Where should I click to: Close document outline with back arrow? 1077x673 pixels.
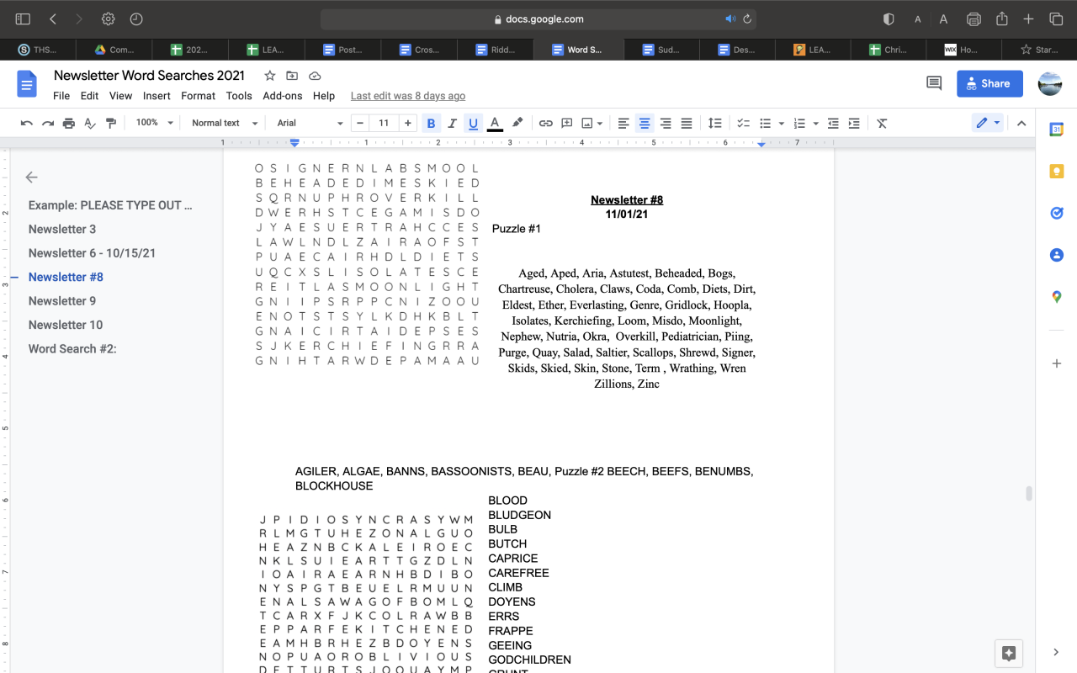pyautogui.click(x=31, y=177)
